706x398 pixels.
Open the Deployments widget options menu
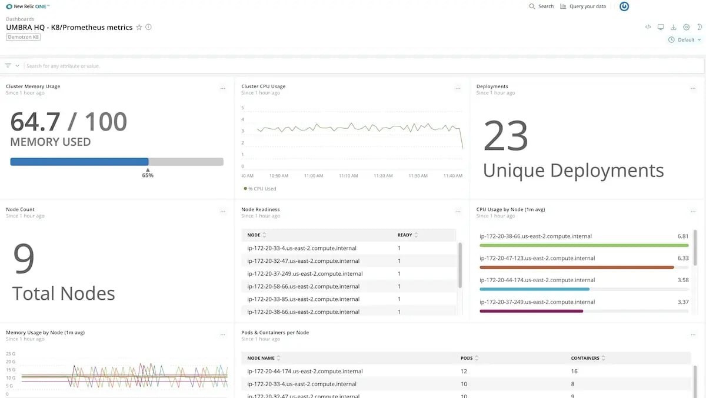pyautogui.click(x=693, y=88)
